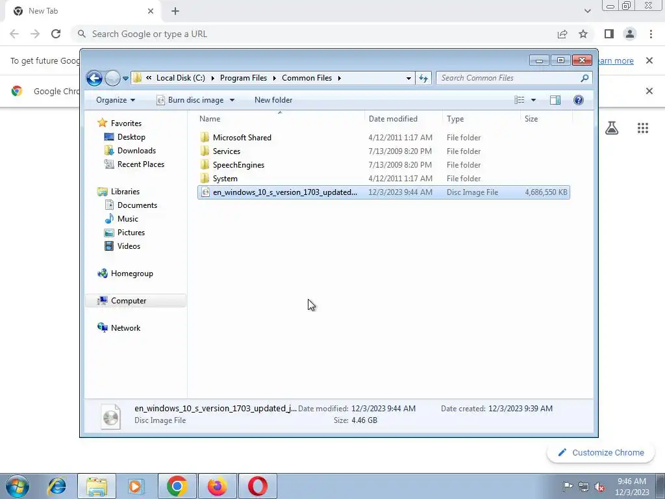Close the New Tab in Chrome

click(x=151, y=11)
